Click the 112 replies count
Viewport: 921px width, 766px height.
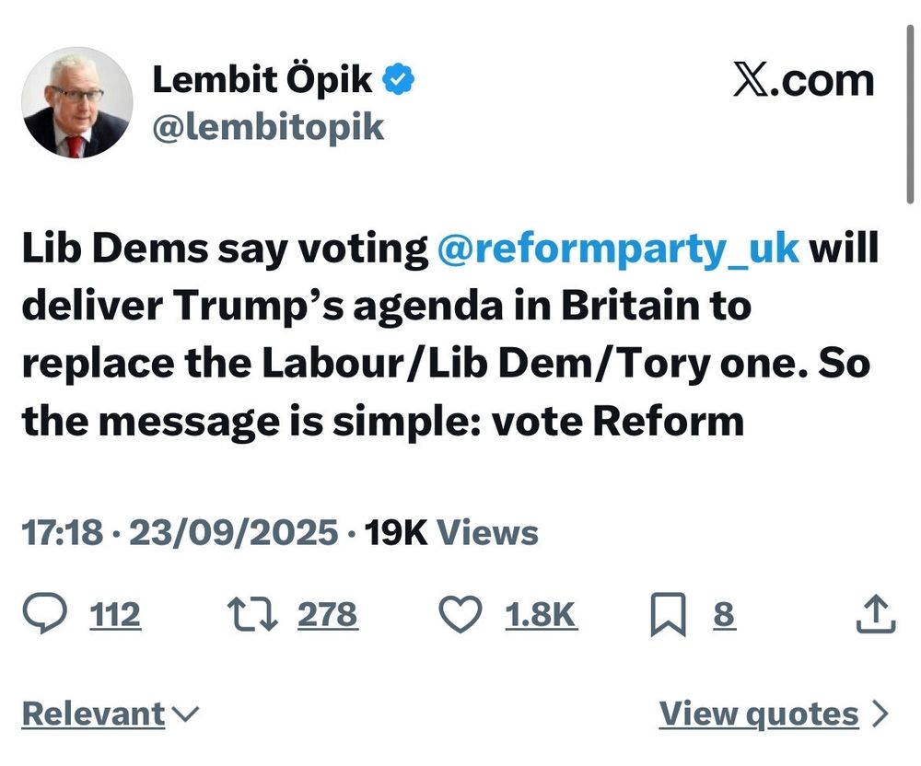[x=115, y=615]
